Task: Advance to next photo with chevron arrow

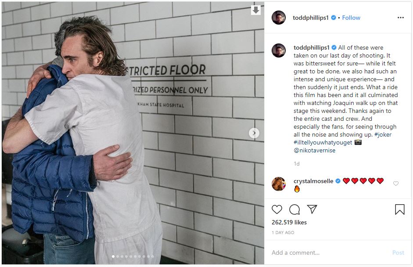Action: click(x=254, y=133)
